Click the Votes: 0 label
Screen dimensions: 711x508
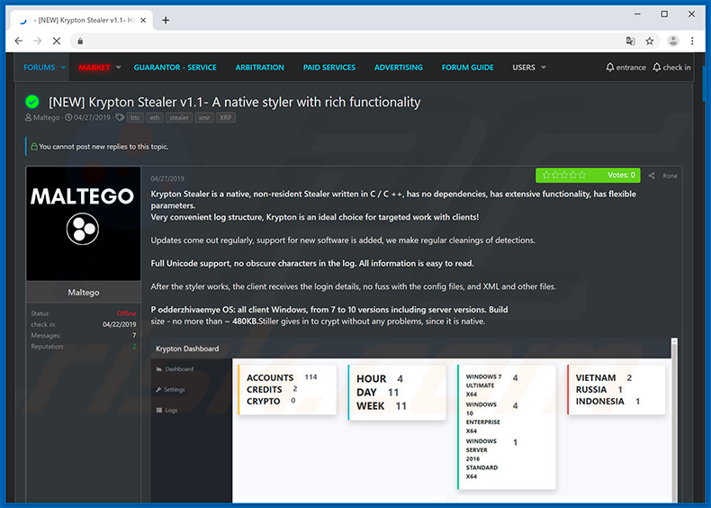point(621,175)
